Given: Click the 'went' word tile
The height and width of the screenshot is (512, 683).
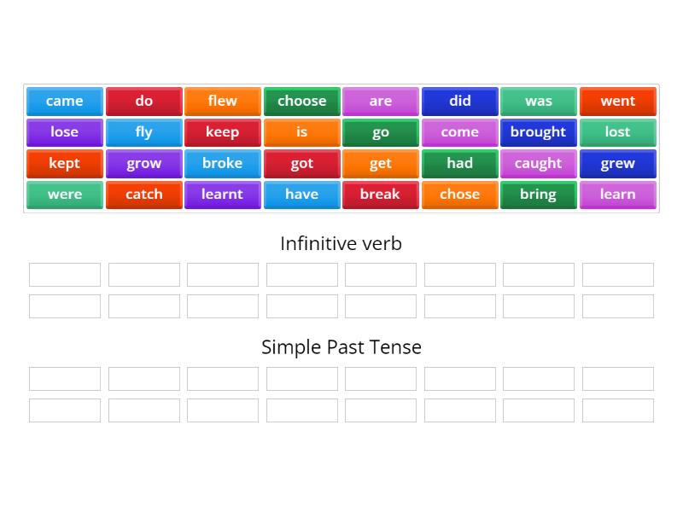Looking at the screenshot, I should 617,102.
